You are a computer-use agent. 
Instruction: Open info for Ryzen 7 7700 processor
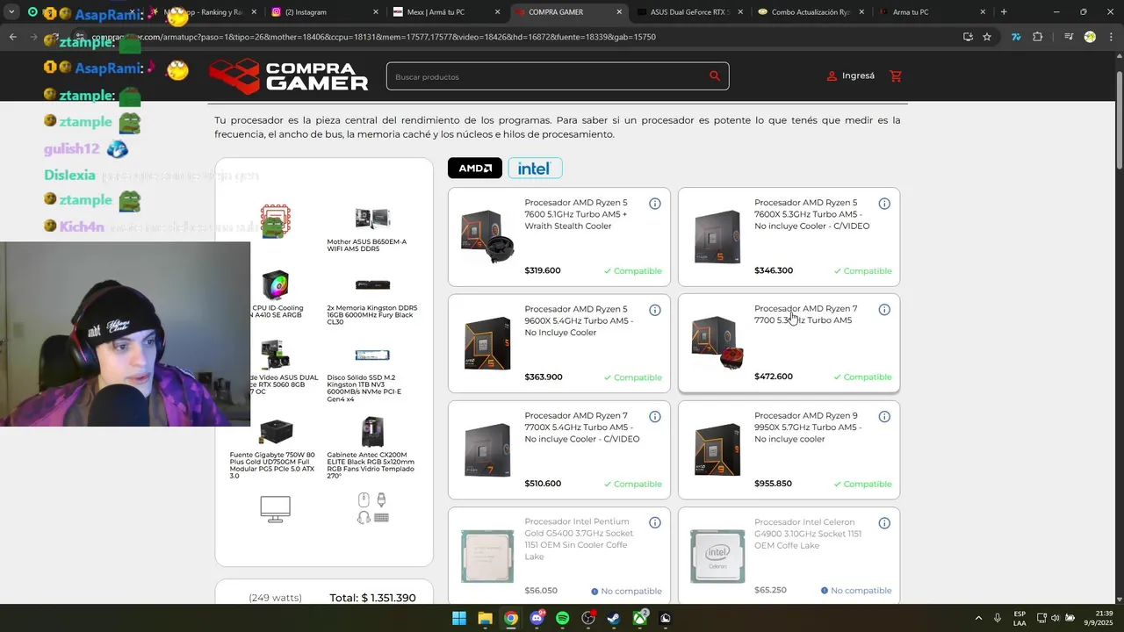click(884, 310)
